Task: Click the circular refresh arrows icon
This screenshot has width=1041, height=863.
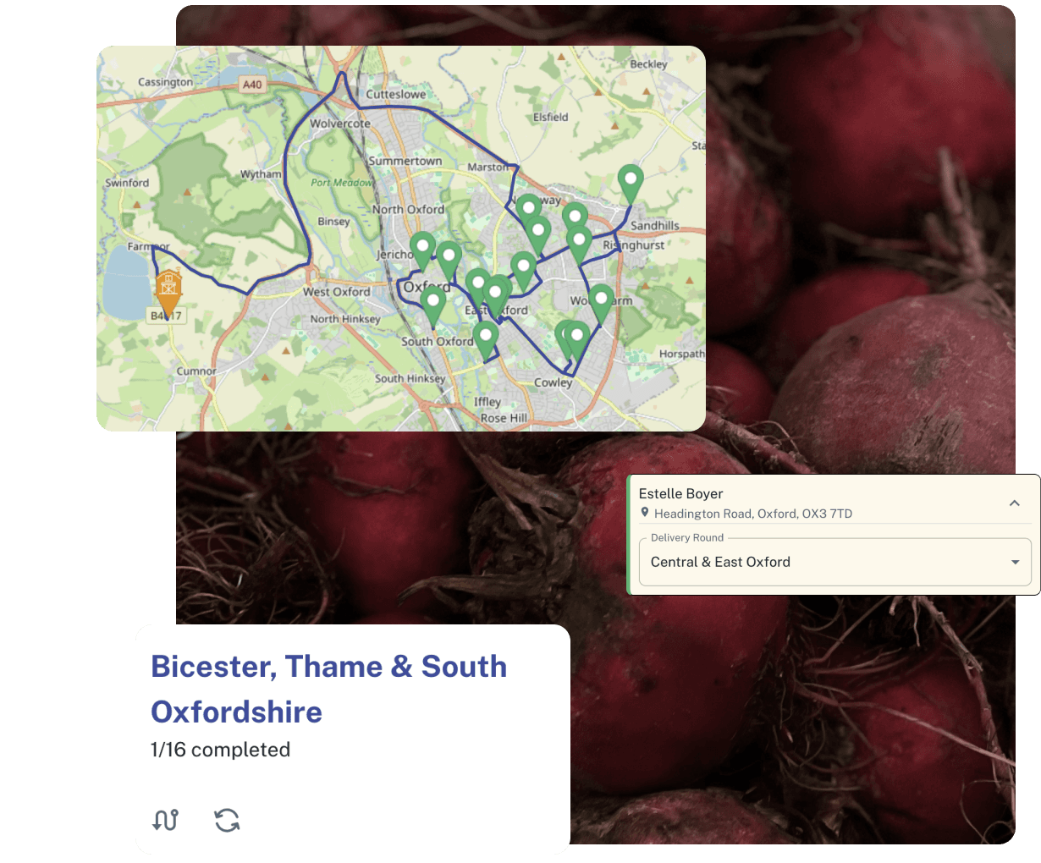Action: click(x=227, y=820)
